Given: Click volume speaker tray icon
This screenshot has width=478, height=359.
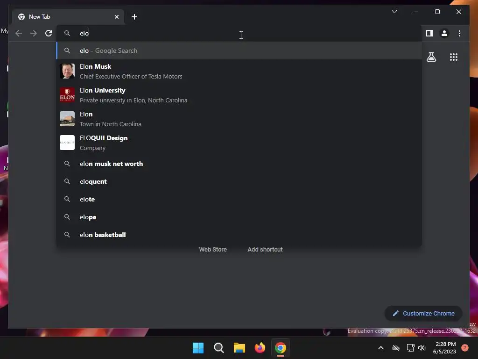Looking at the screenshot, I should tap(422, 348).
